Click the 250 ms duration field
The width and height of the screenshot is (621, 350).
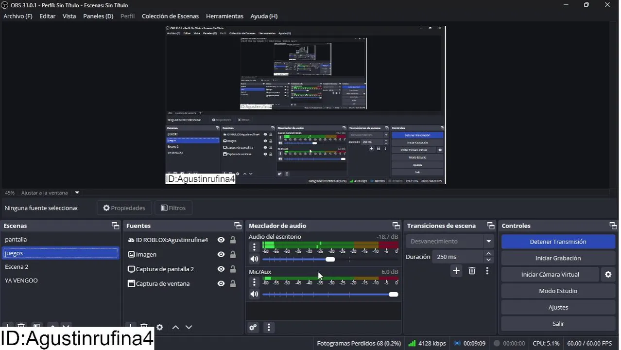pyautogui.click(x=459, y=257)
